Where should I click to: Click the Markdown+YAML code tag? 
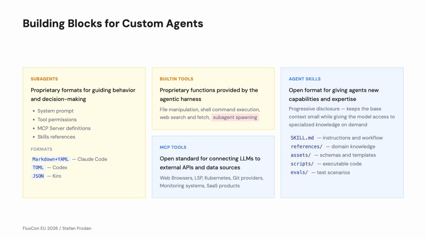51,159
